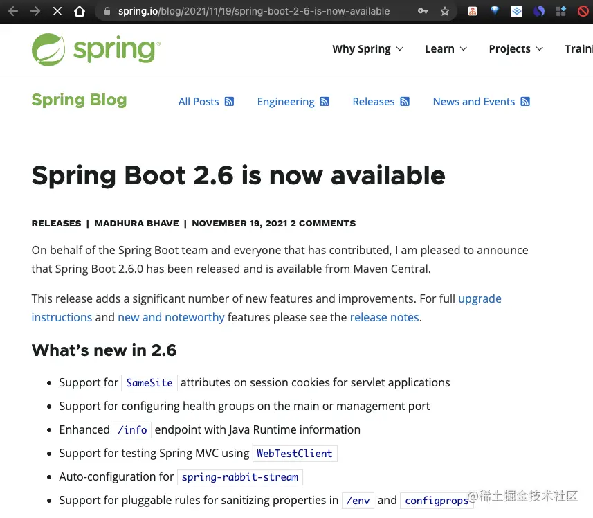Expand the Learn menu
This screenshot has height=518, width=593.
446,48
